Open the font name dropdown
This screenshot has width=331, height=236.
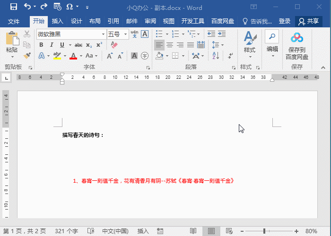click(x=103, y=34)
